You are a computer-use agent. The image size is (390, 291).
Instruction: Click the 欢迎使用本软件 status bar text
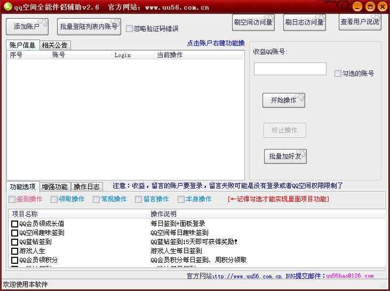point(26,284)
